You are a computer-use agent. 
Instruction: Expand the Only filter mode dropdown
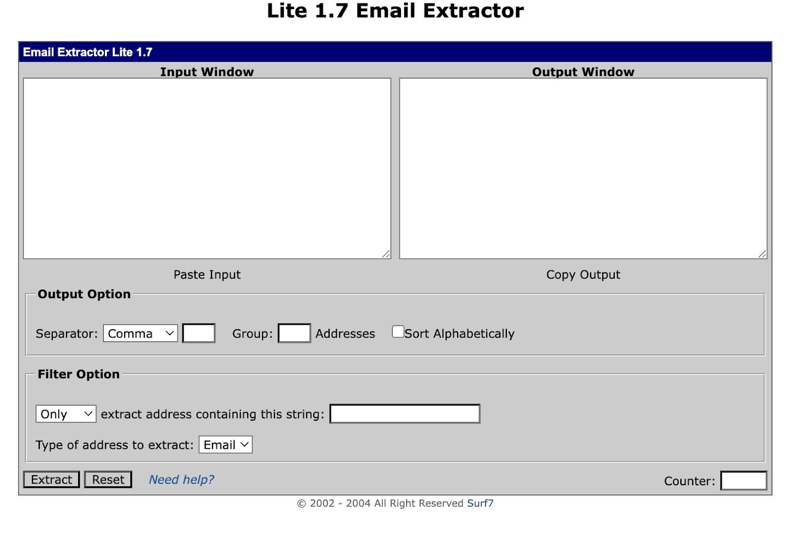[x=66, y=414]
